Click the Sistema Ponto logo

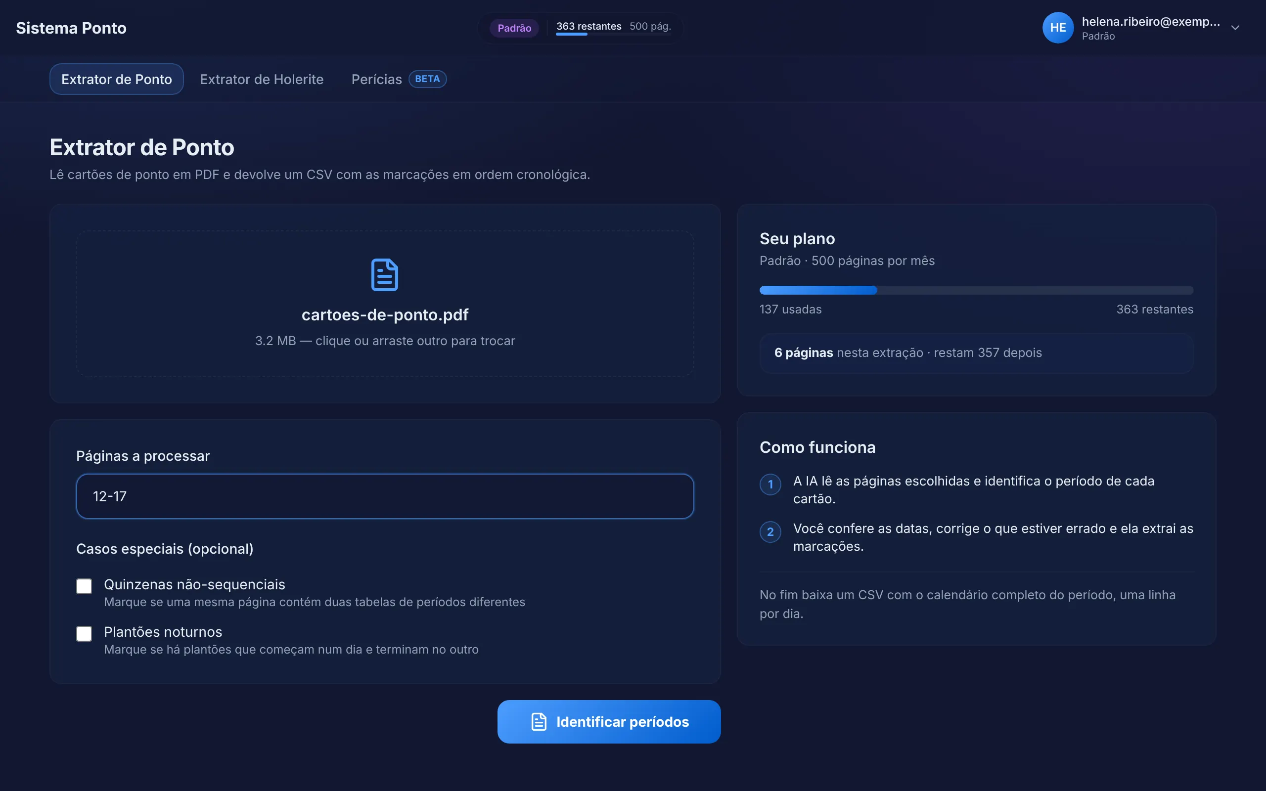tap(71, 28)
